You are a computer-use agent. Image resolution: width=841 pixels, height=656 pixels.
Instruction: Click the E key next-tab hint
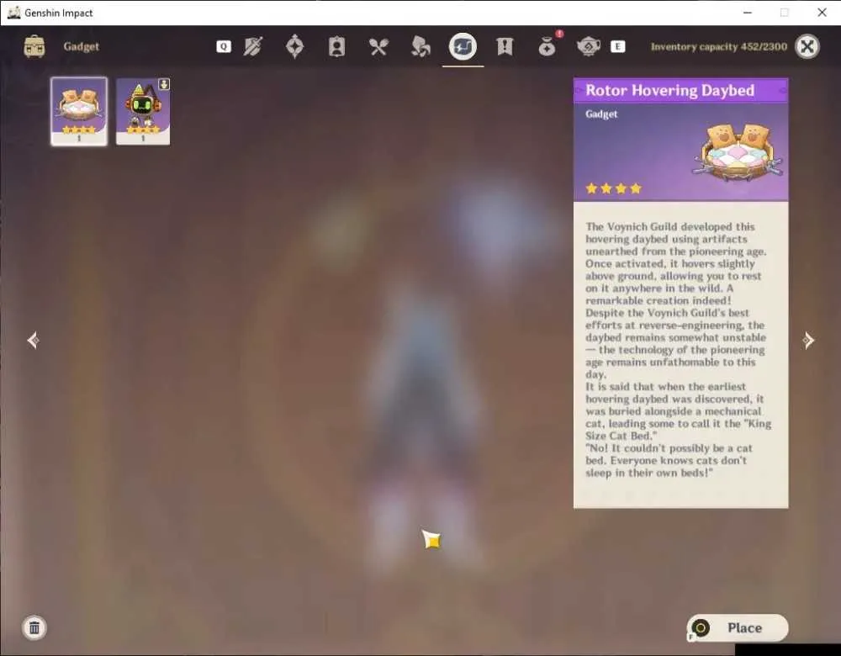coord(618,46)
